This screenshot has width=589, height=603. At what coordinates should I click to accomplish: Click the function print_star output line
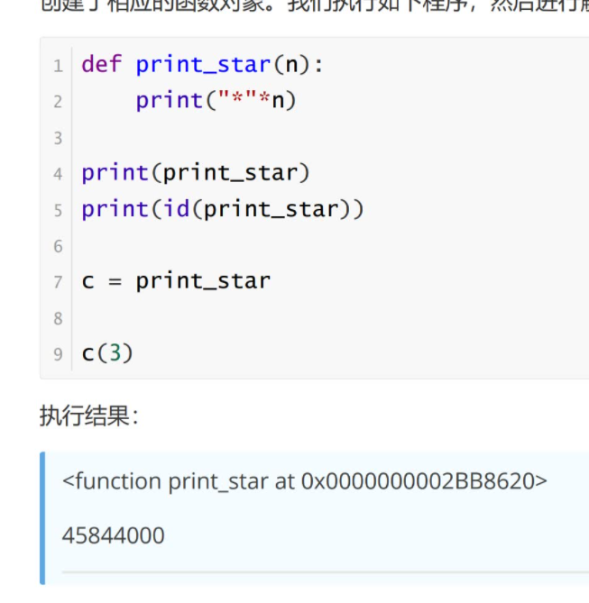pos(304,481)
